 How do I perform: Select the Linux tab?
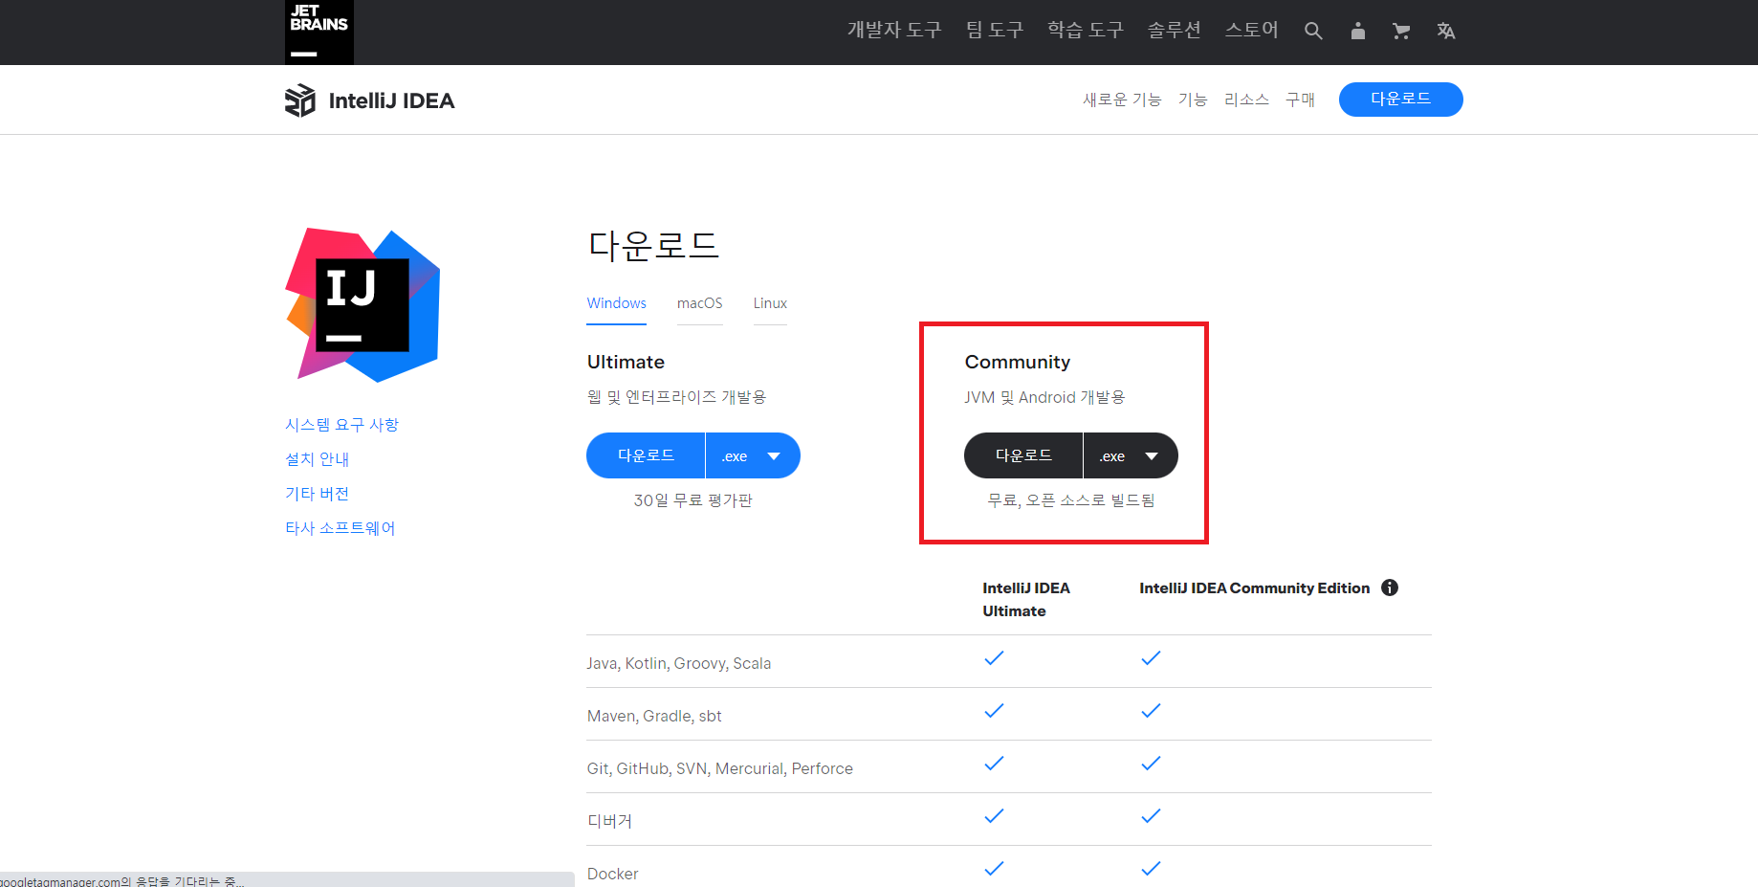[770, 303]
